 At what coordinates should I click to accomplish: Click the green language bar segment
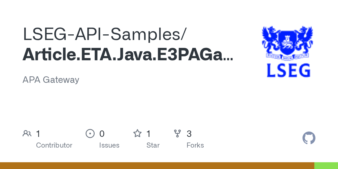[326, 166]
